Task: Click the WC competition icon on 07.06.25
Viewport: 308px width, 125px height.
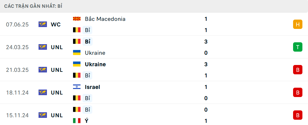Action: click(43, 24)
